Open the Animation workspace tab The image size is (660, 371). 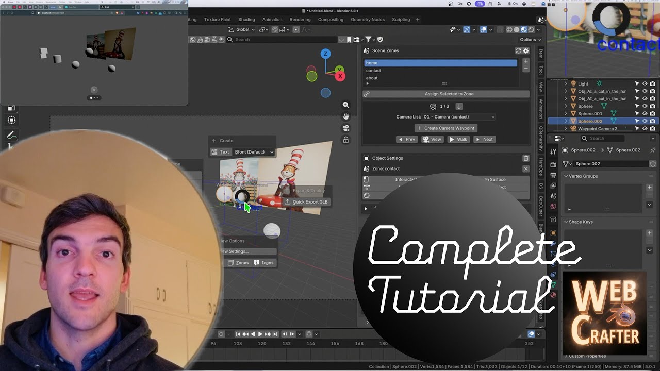click(272, 20)
